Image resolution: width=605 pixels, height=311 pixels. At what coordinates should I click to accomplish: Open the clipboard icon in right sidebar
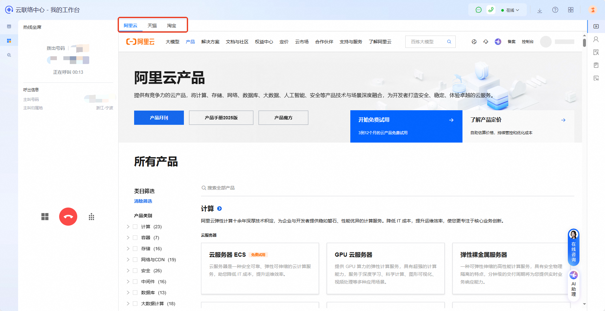tap(596, 65)
